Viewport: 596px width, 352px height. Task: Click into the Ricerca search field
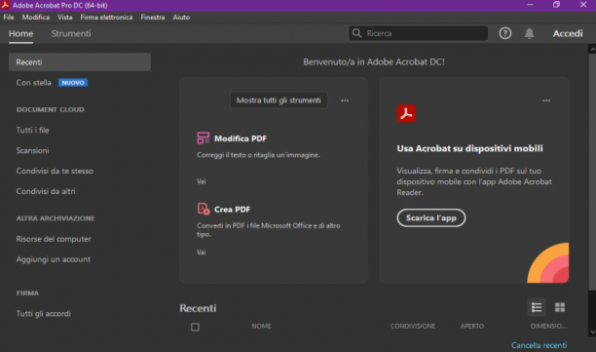[418, 33]
